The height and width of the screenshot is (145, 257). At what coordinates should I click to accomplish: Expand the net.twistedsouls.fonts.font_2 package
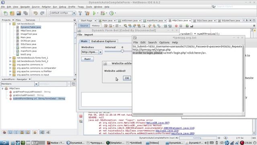point(10,61)
